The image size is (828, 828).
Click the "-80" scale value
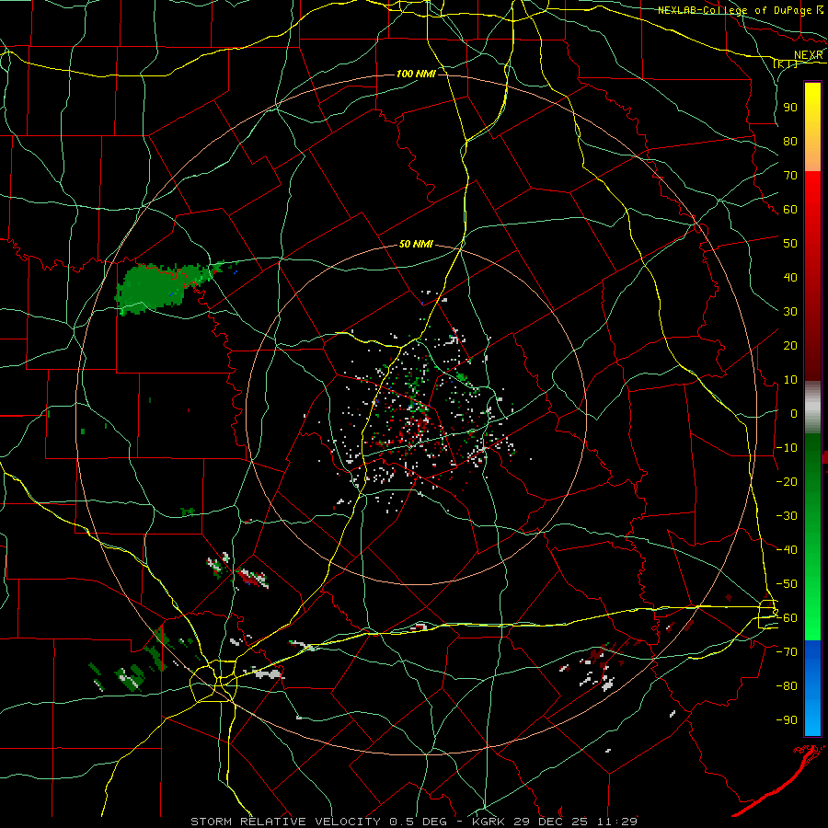(787, 686)
